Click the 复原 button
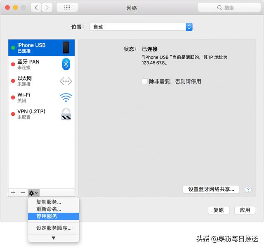 (x=219, y=210)
